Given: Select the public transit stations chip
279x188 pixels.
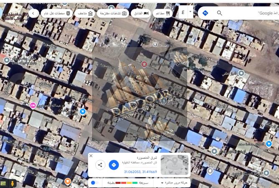Looking at the screenshot, I should point(57,13).
